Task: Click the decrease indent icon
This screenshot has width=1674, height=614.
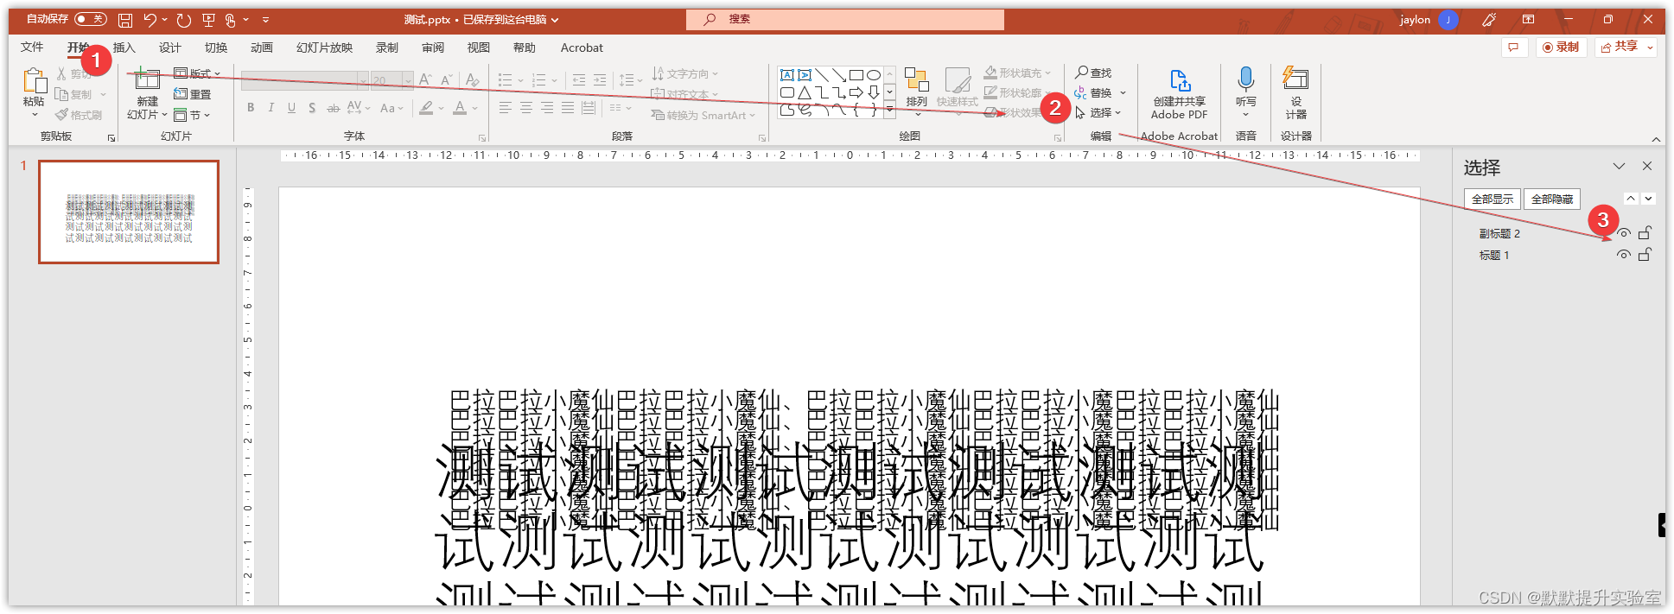Action: (x=579, y=80)
